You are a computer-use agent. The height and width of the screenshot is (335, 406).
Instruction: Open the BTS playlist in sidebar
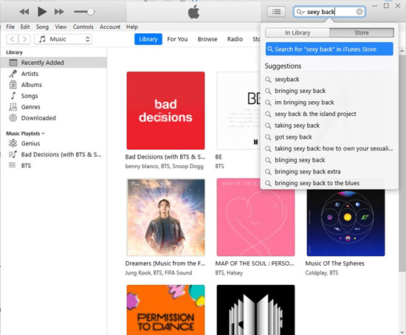(x=53, y=165)
